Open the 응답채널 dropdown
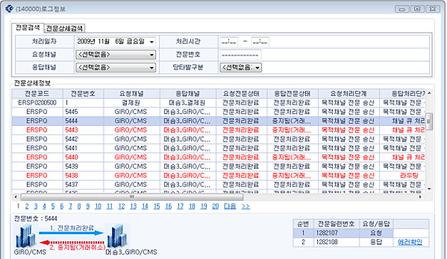 (115, 68)
